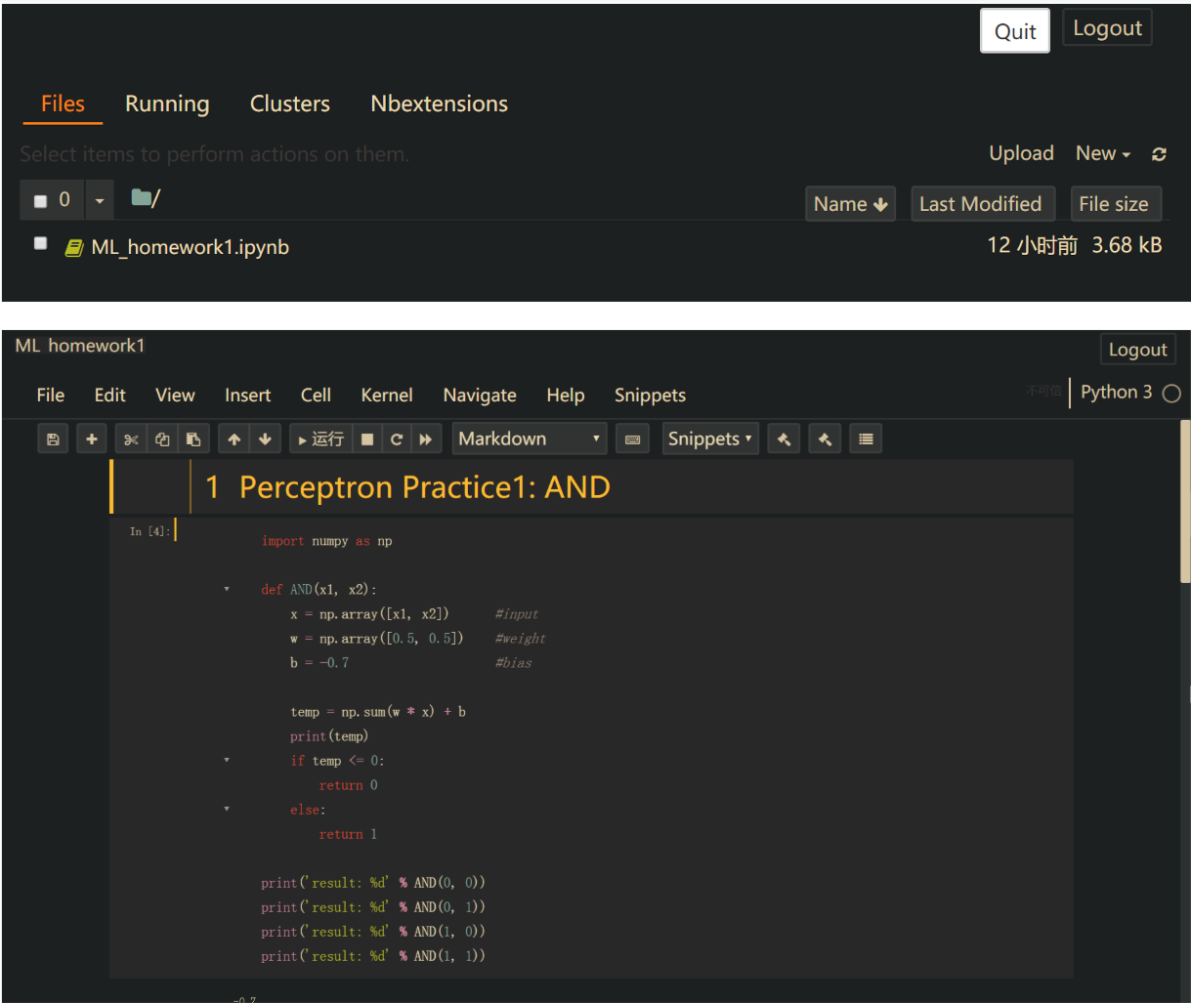
Task: Insert a new cell with the plus icon
Action: 91,438
